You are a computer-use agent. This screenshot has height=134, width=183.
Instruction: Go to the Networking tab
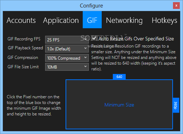(x=124, y=20)
